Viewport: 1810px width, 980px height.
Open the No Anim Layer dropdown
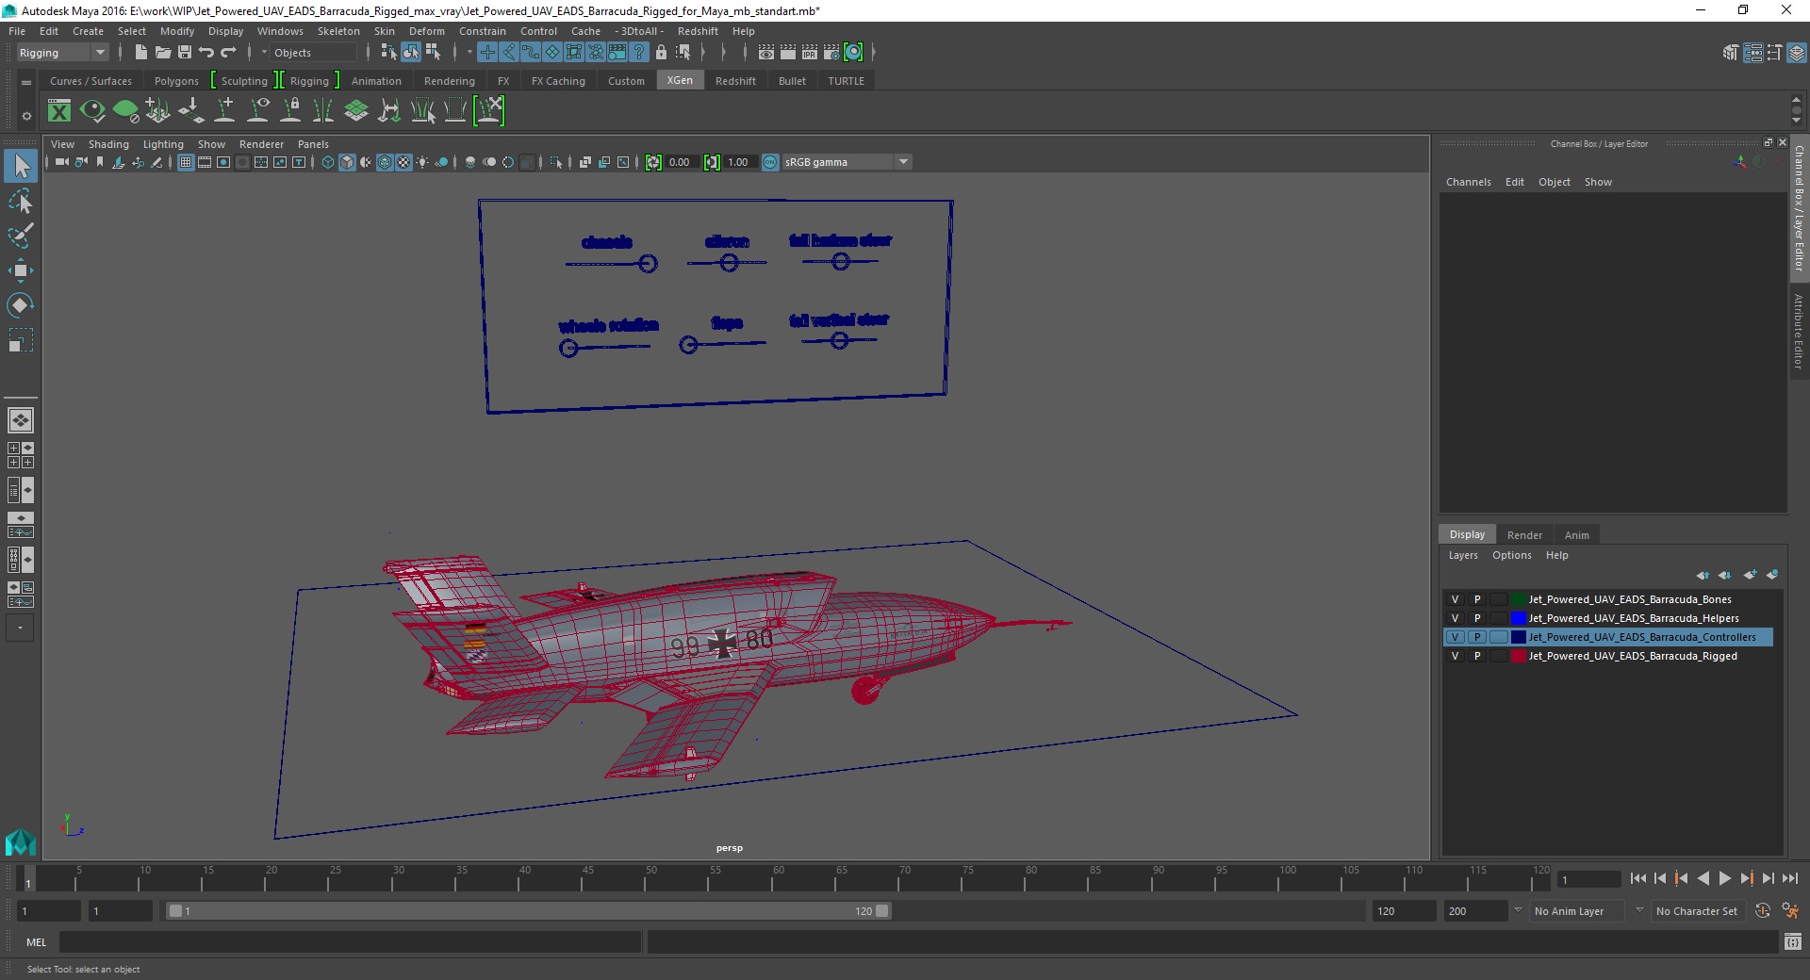[x=1576, y=911]
